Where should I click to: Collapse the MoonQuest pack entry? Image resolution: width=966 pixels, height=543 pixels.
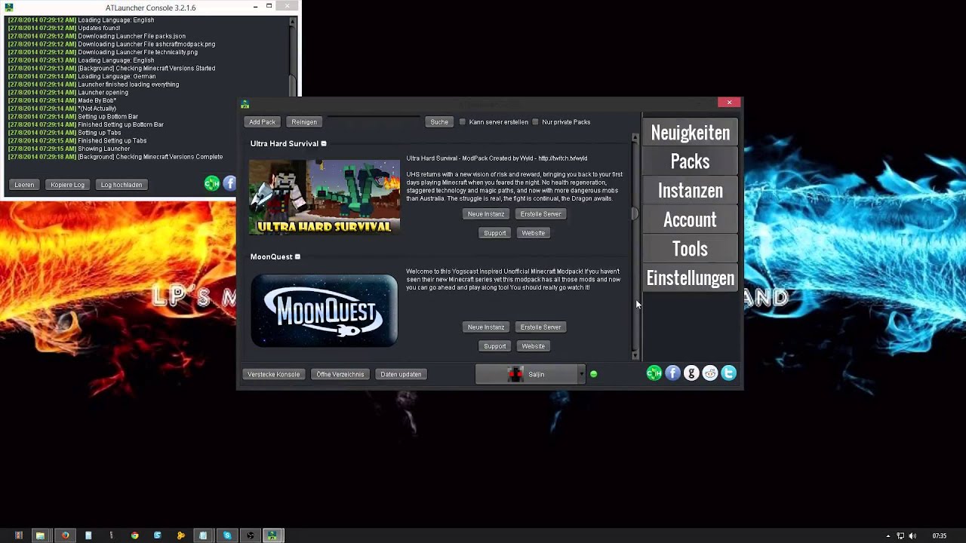(x=297, y=256)
